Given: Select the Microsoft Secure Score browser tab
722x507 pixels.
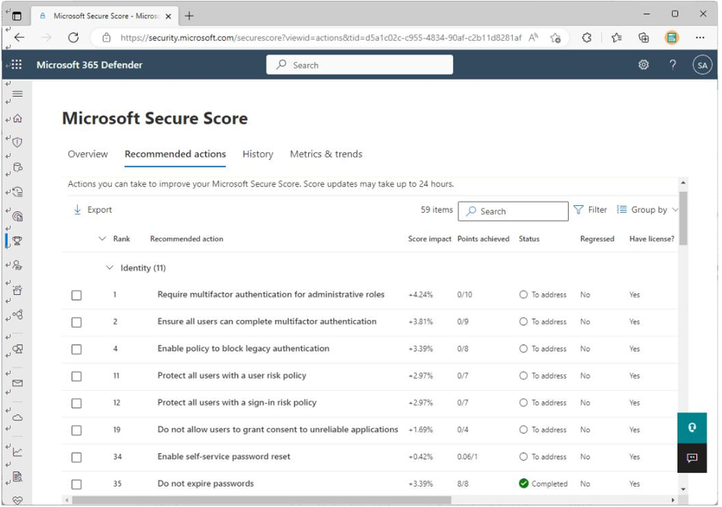Looking at the screenshot, I should [105, 16].
